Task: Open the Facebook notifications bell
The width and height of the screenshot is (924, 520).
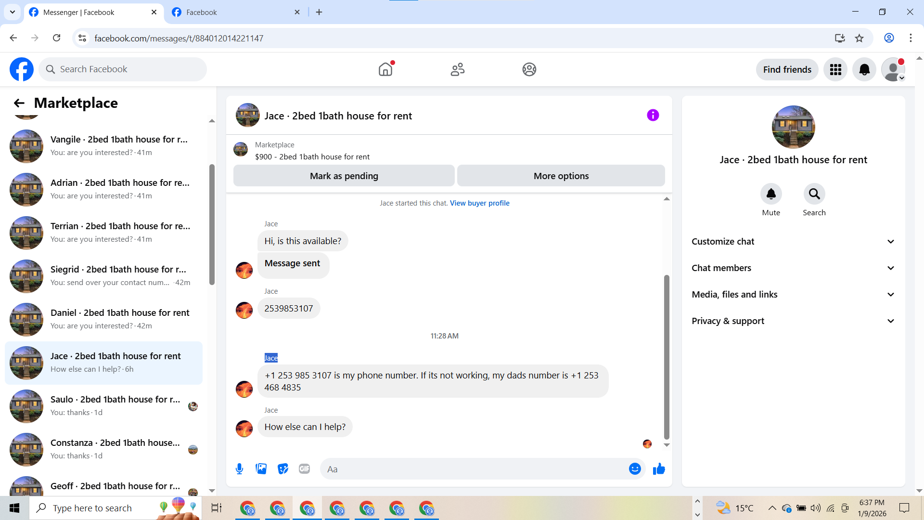Action: pos(864,70)
